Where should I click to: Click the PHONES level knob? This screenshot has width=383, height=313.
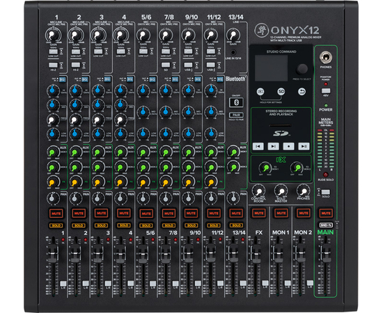click(x=303, y=191)
